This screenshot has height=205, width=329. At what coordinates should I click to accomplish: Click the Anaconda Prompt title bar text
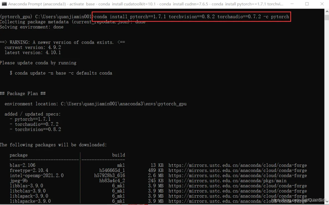click(x=146, y=4)
